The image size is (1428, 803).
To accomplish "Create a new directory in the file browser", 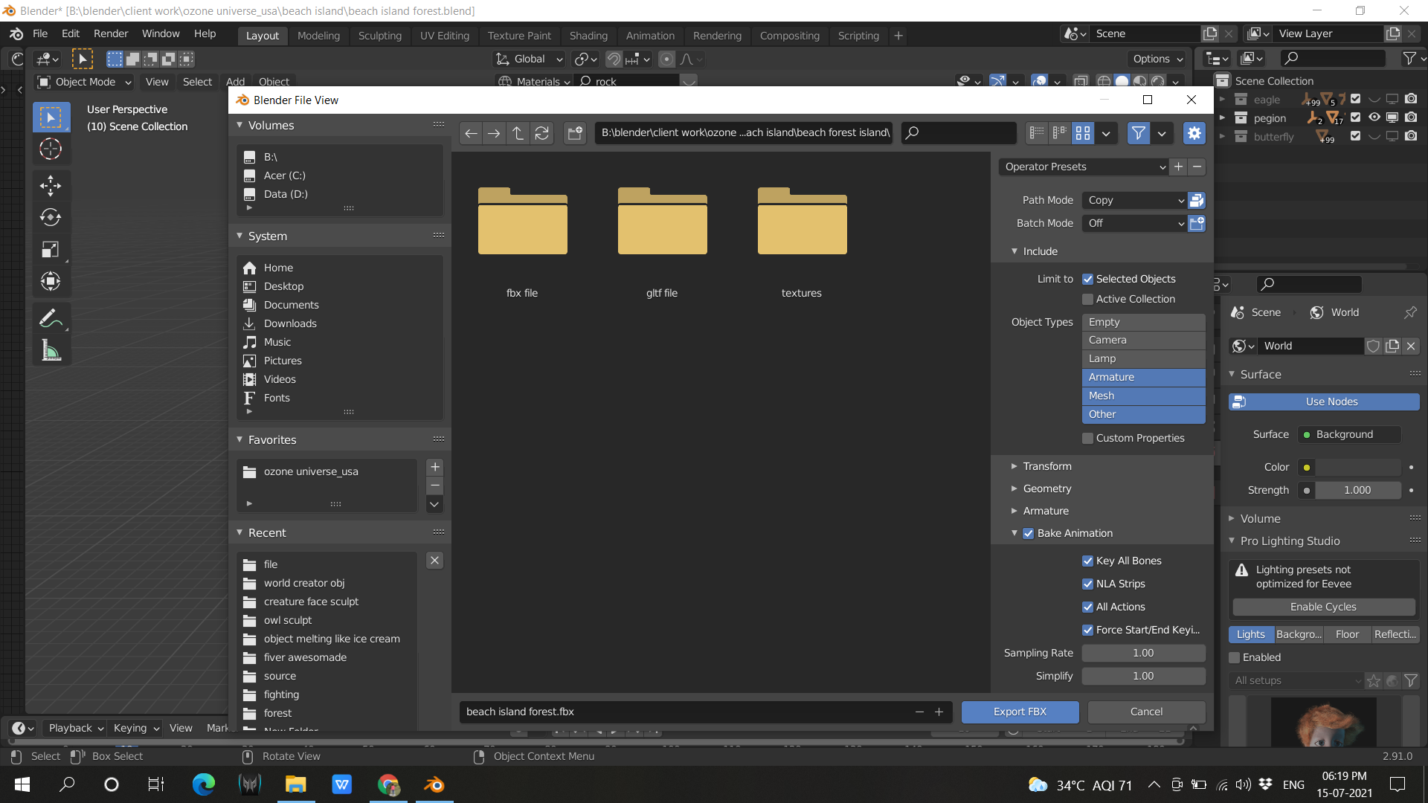I will (575, 133).
